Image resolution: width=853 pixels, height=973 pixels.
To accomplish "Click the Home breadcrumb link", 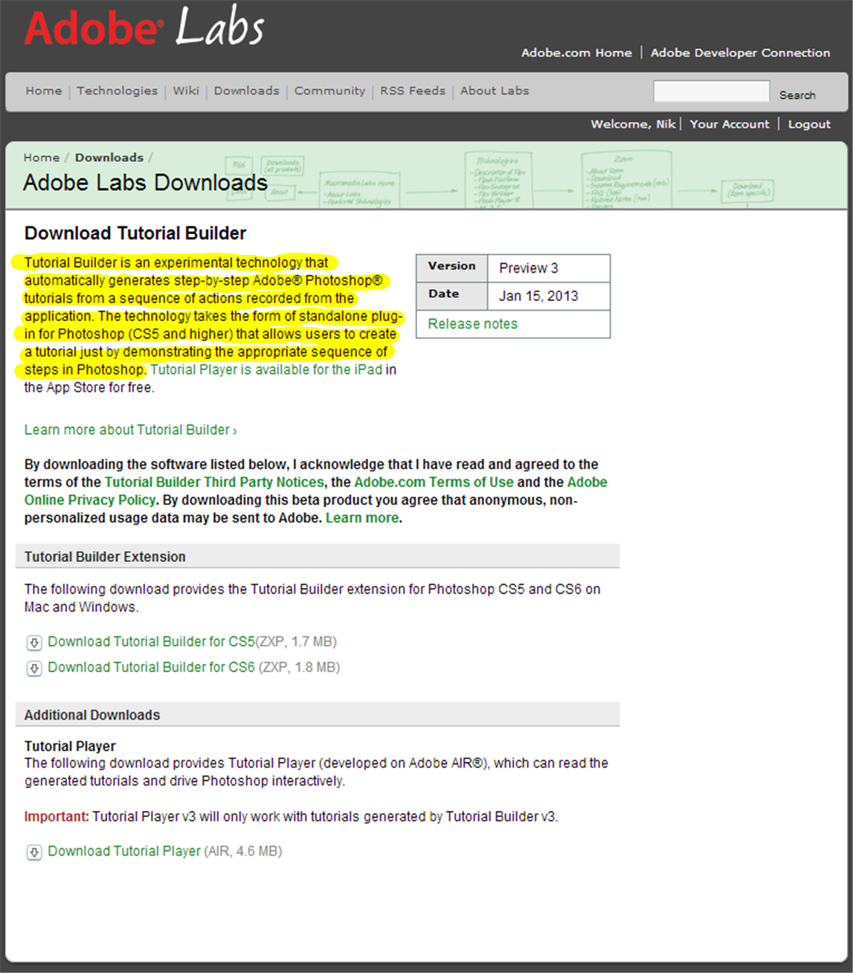I will coord(41,158).
